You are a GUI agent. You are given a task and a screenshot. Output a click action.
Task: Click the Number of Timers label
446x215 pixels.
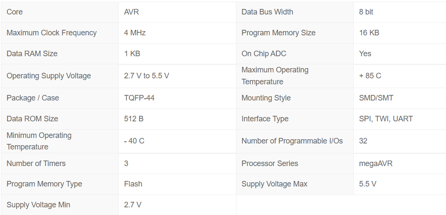pyautogui.click(x=36, y=163)
